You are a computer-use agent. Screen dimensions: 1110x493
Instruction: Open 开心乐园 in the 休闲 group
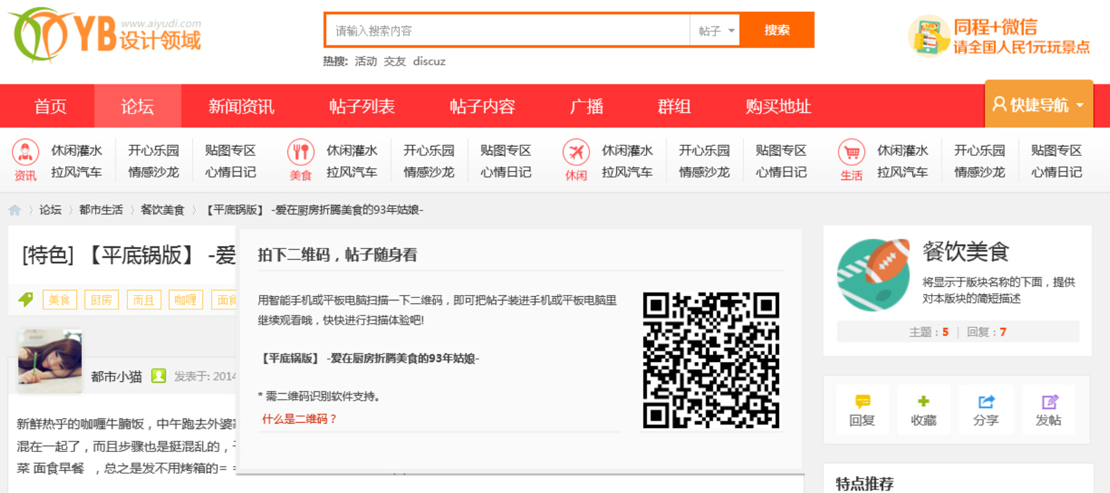704,150
